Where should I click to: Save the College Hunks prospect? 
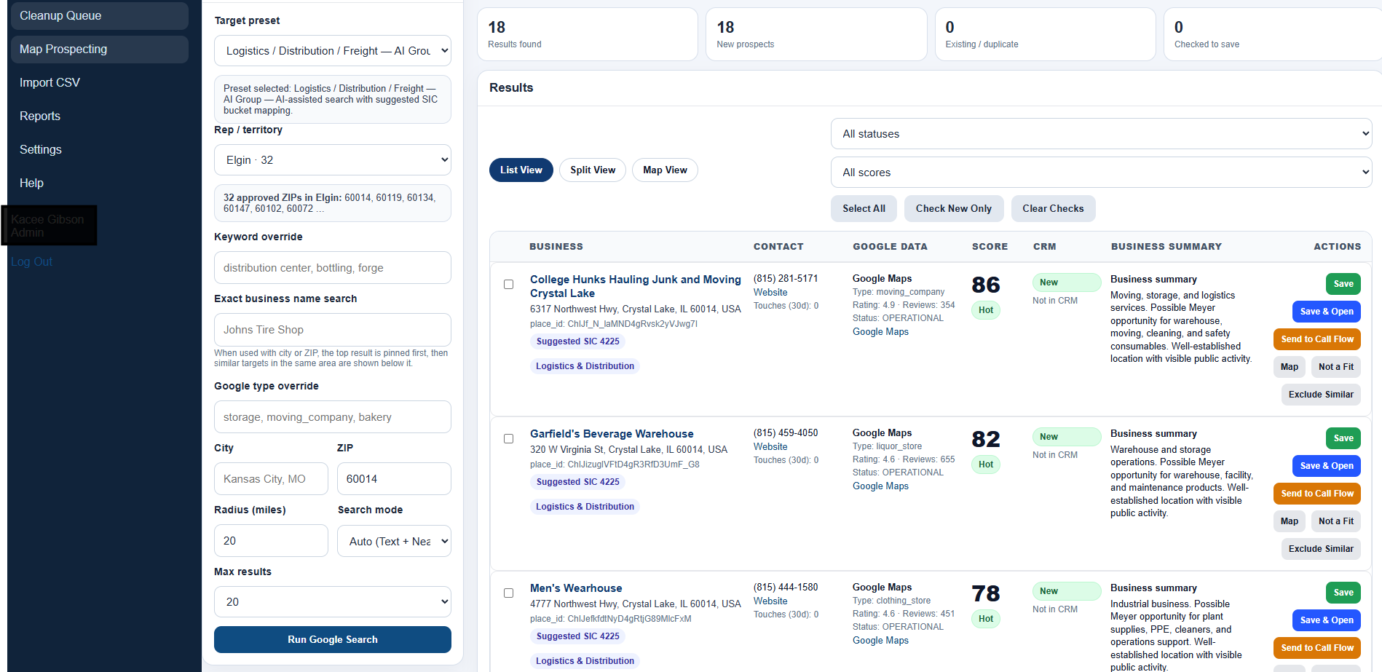pos(1343,284)
